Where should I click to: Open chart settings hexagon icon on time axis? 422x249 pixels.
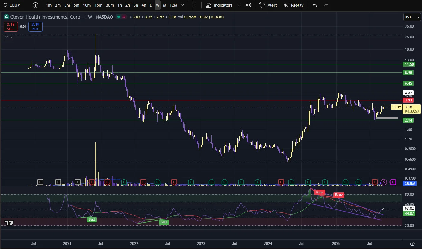point(412,244)
